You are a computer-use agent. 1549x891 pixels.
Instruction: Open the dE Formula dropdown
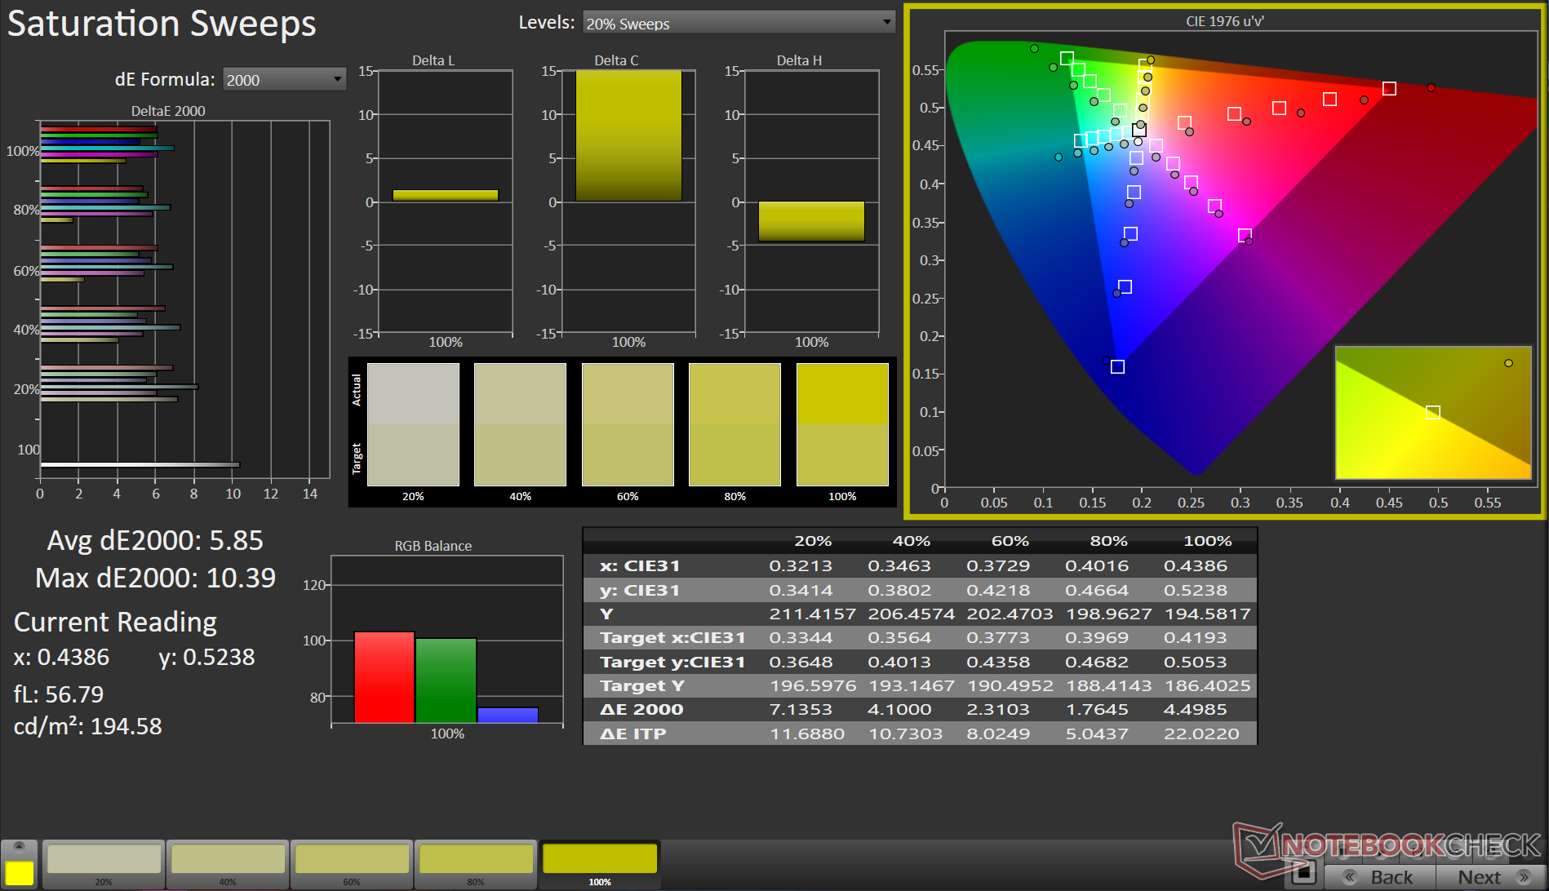pos(284,80)
